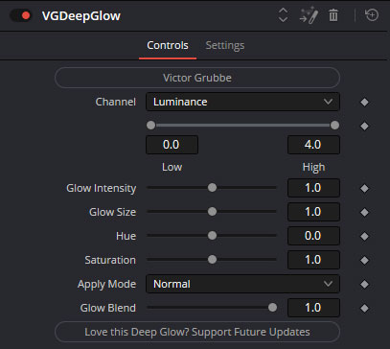Toggle the Channel keyframe diamond
The width and height of the screenshot is (390, 349).
pos(364,103)
